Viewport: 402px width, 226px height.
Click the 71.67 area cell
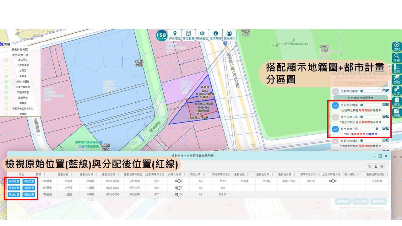point(223,181)
